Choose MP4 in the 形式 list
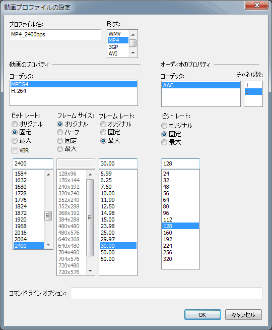272x330 pixels. point(118,40)
